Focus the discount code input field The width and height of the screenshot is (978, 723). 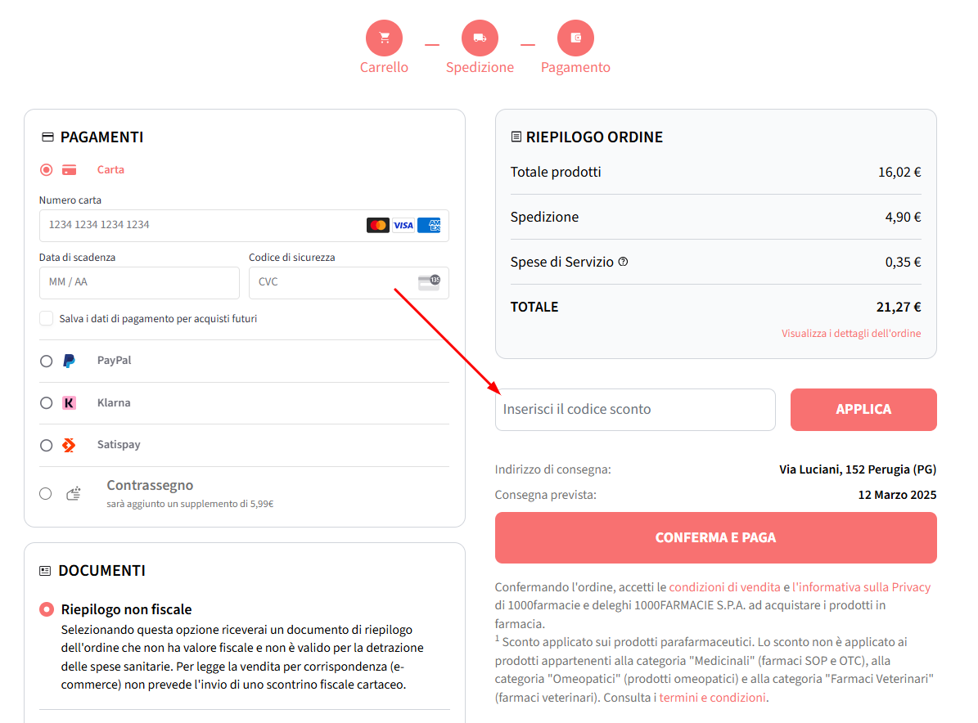(635, 410)
